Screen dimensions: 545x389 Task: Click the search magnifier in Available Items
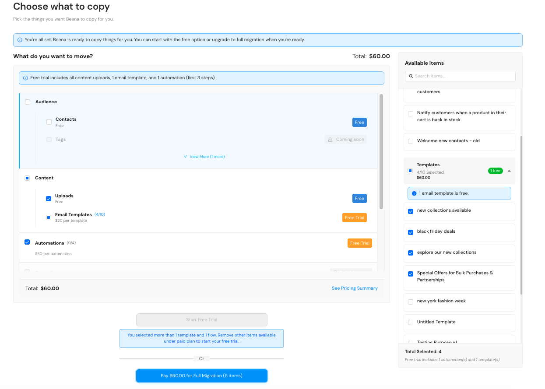coord(411,76)
